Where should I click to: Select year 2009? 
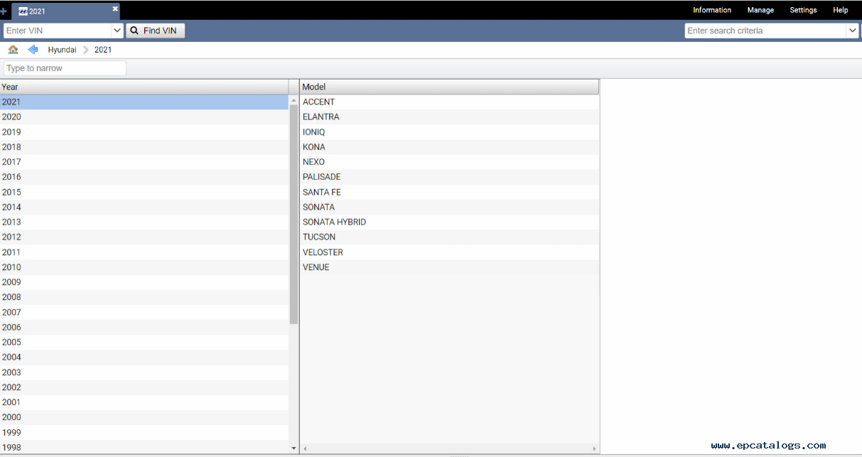[x=144, y=282]
